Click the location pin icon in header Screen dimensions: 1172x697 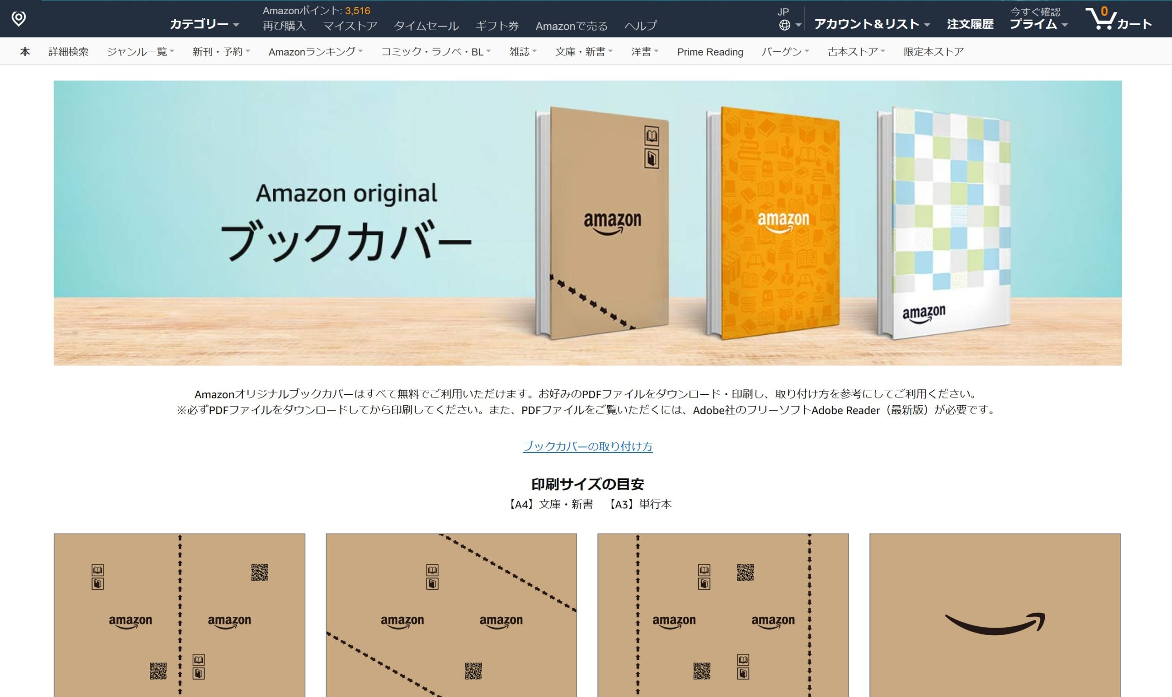coord(18,19)
